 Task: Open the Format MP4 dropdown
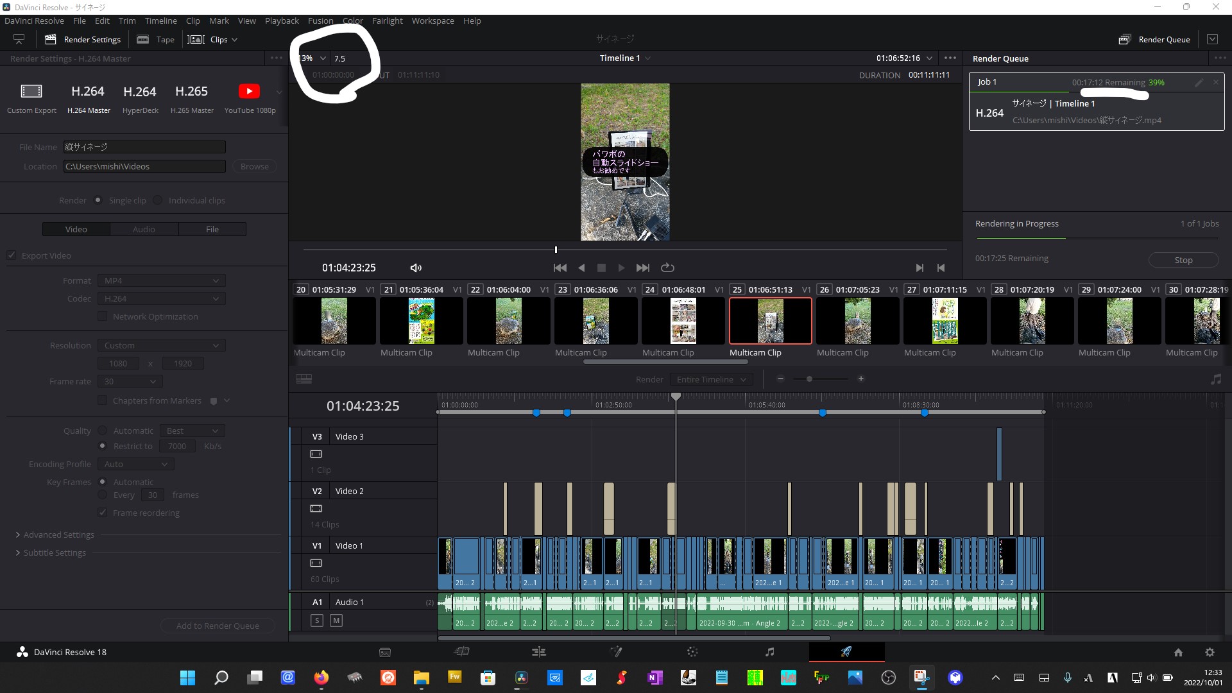[161, 280]
